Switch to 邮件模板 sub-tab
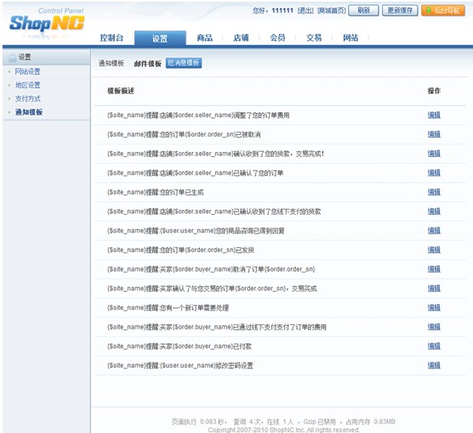This screenshot has height=433, width=473. coord(148,64)
